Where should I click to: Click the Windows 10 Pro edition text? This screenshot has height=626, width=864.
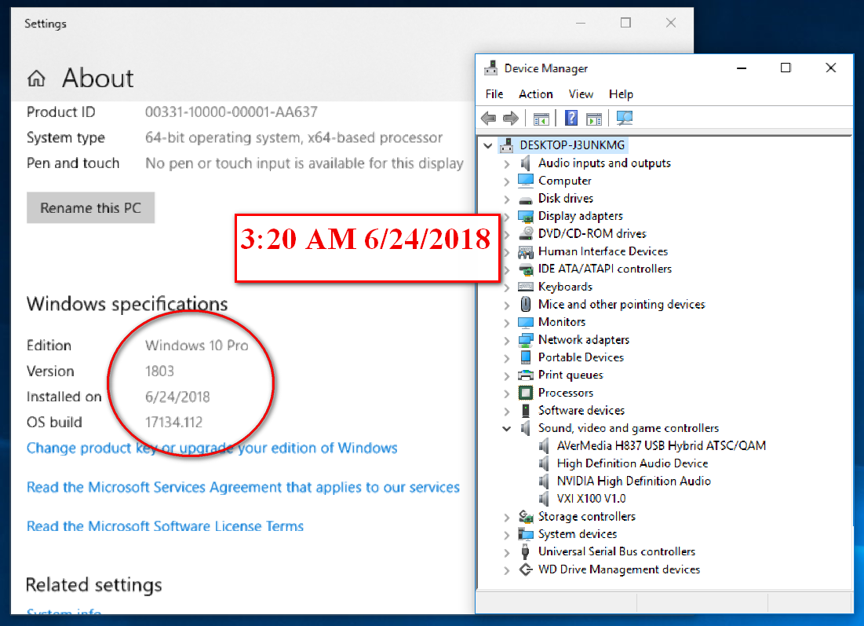pos(197,346)
